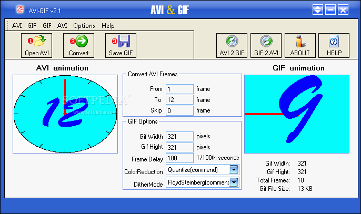Expand the DitherMode dropdown arrow
Screen dimensions: 361x214
click(x=234, y=182)
